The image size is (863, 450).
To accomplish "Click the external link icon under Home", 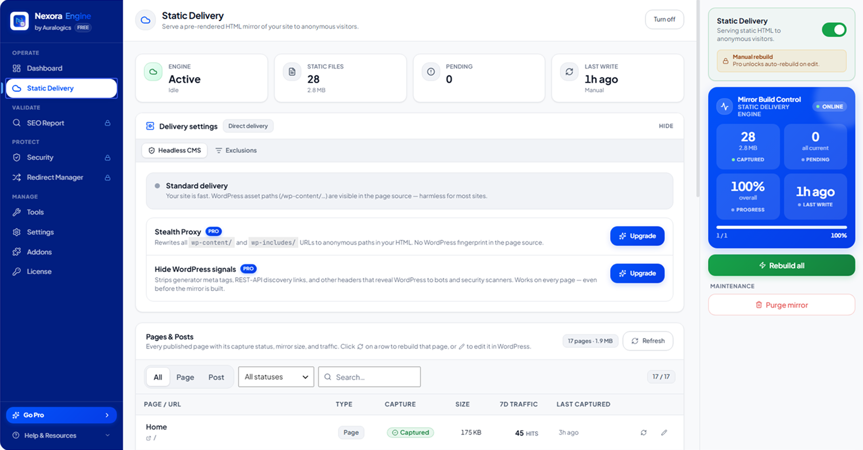I will tap(149, 438).
